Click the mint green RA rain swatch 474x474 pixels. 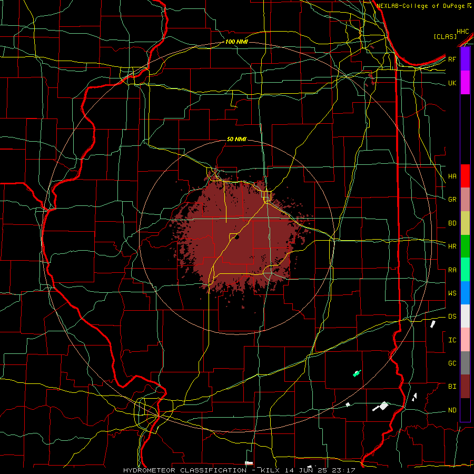point(465,270)
